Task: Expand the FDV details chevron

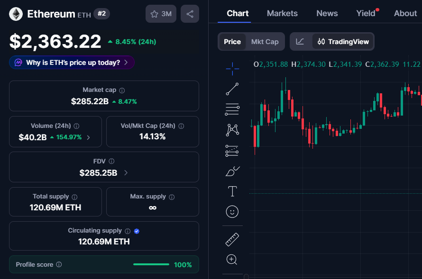Action: click(x=125, y=173)
